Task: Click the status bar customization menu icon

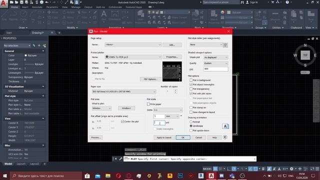Action: tap(317, 169)
